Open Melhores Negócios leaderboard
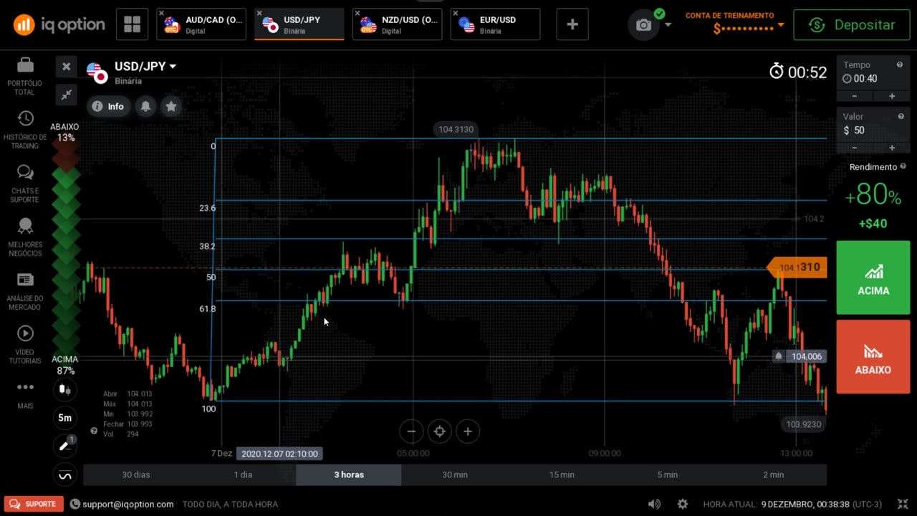Image resolution: width=917 pixels, height=516 pixels. click(x=25, y=238)
